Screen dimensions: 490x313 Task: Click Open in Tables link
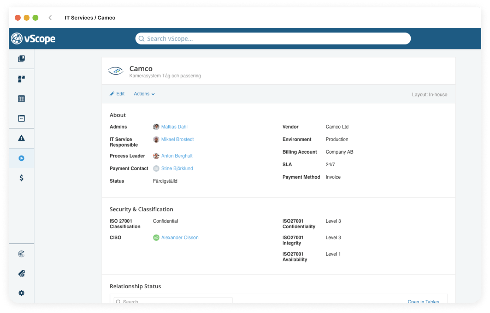pos(423,301)
